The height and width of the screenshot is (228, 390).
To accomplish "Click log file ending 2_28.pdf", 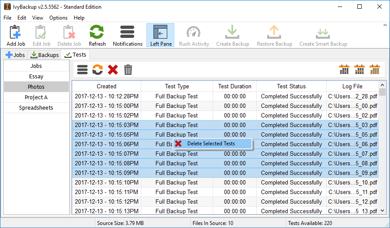I will click(353, 96).
